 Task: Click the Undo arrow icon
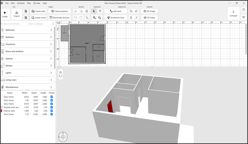pos(75,17)
